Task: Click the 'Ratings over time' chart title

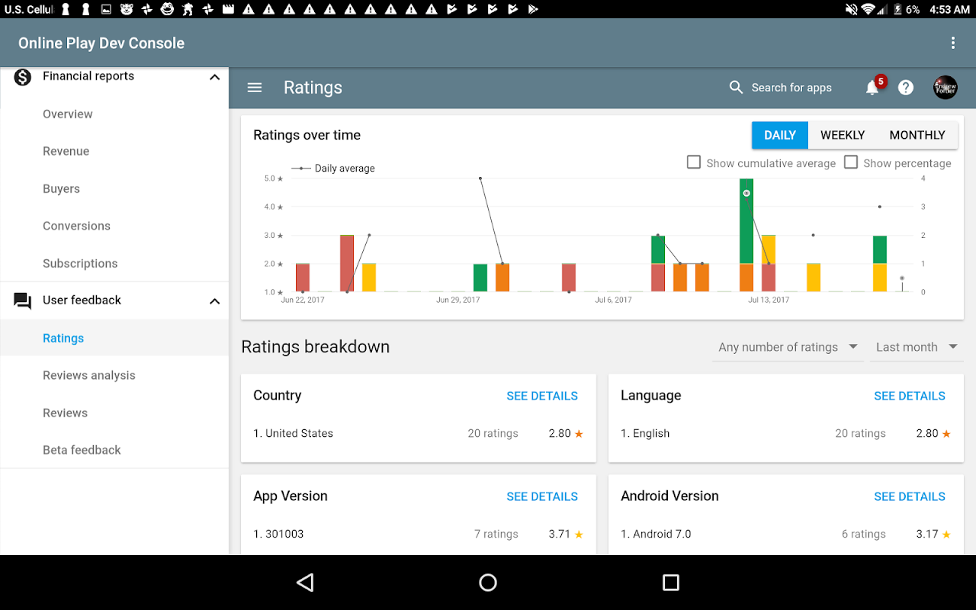Action: [307, 135]
